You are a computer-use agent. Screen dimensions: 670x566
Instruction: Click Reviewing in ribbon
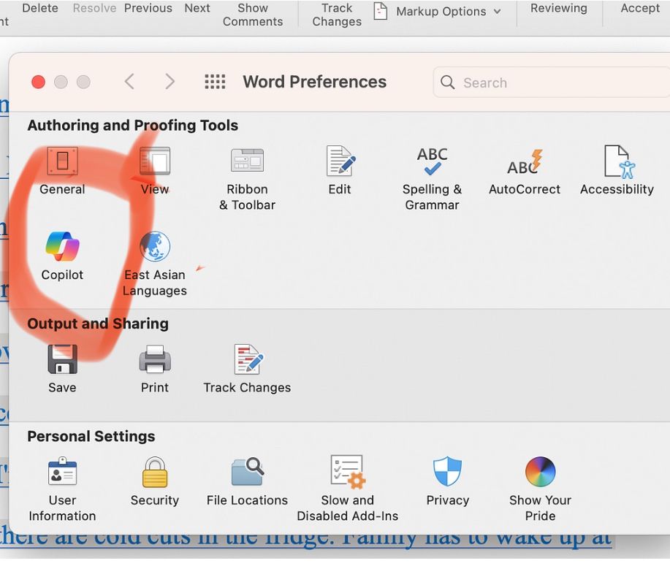[558, 8]
